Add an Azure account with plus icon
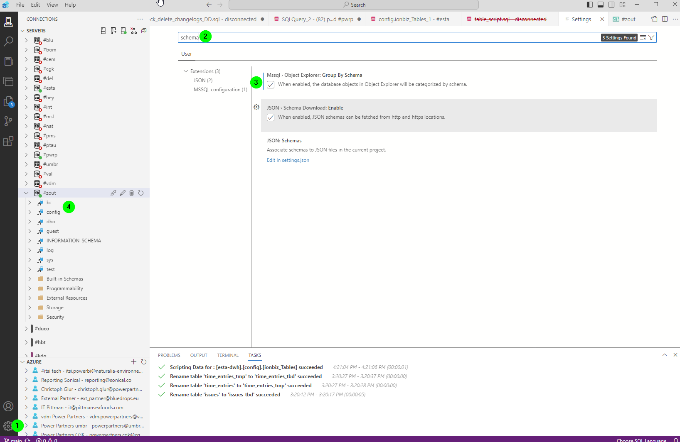The image size is (680, 442). click(133, 362)
